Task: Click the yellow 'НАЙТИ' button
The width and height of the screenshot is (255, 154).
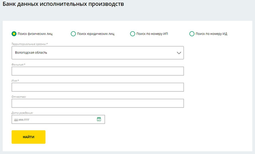Action: [28, 137]
